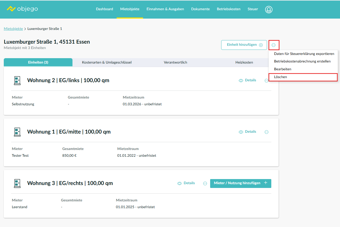Click the Wohnung 2 unit door icon
This screenshot has width=340, height=227.
17,80
